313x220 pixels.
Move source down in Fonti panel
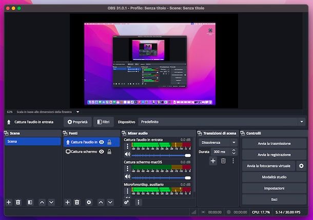[110, 202]
